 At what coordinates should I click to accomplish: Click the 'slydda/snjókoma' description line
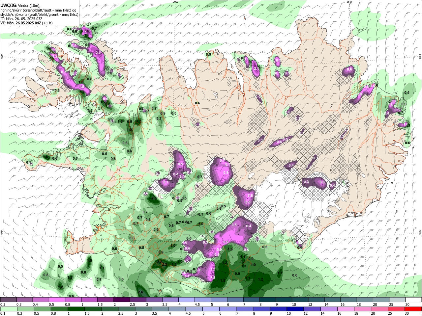[39, 14]
